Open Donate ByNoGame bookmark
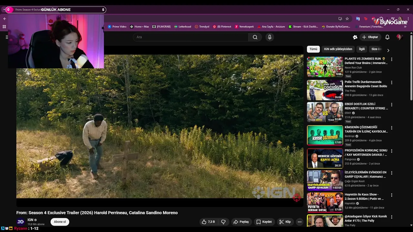413x232 pixels. point(336,27)
